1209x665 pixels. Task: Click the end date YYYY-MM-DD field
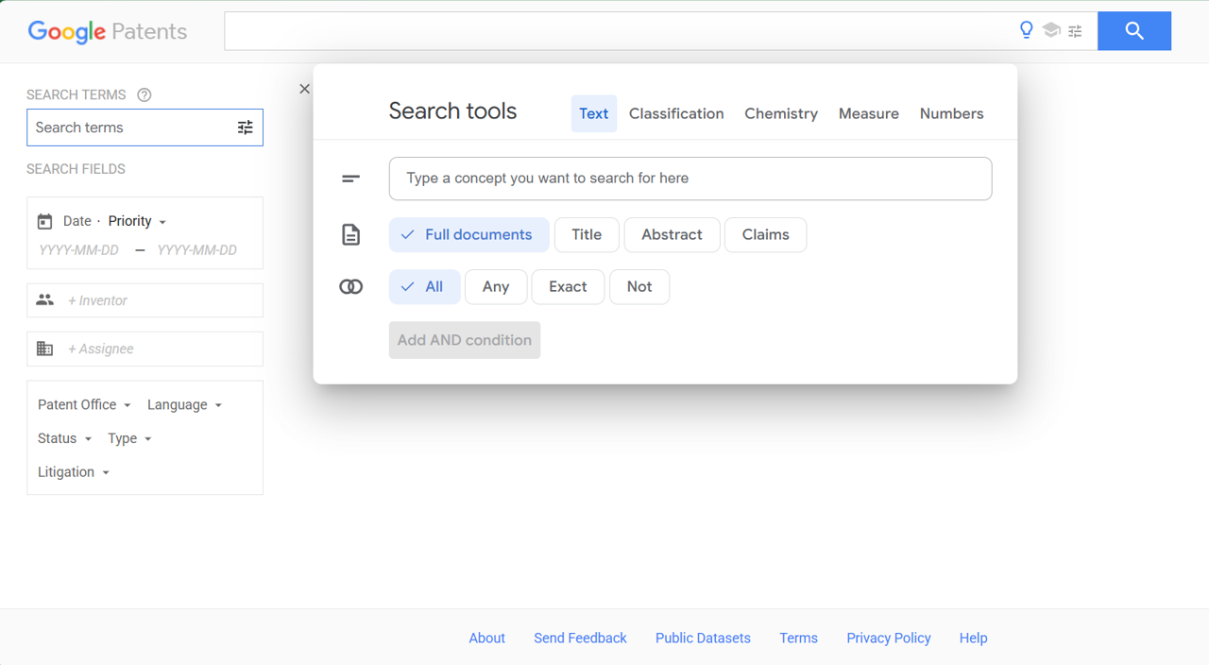tap(197, 250)
